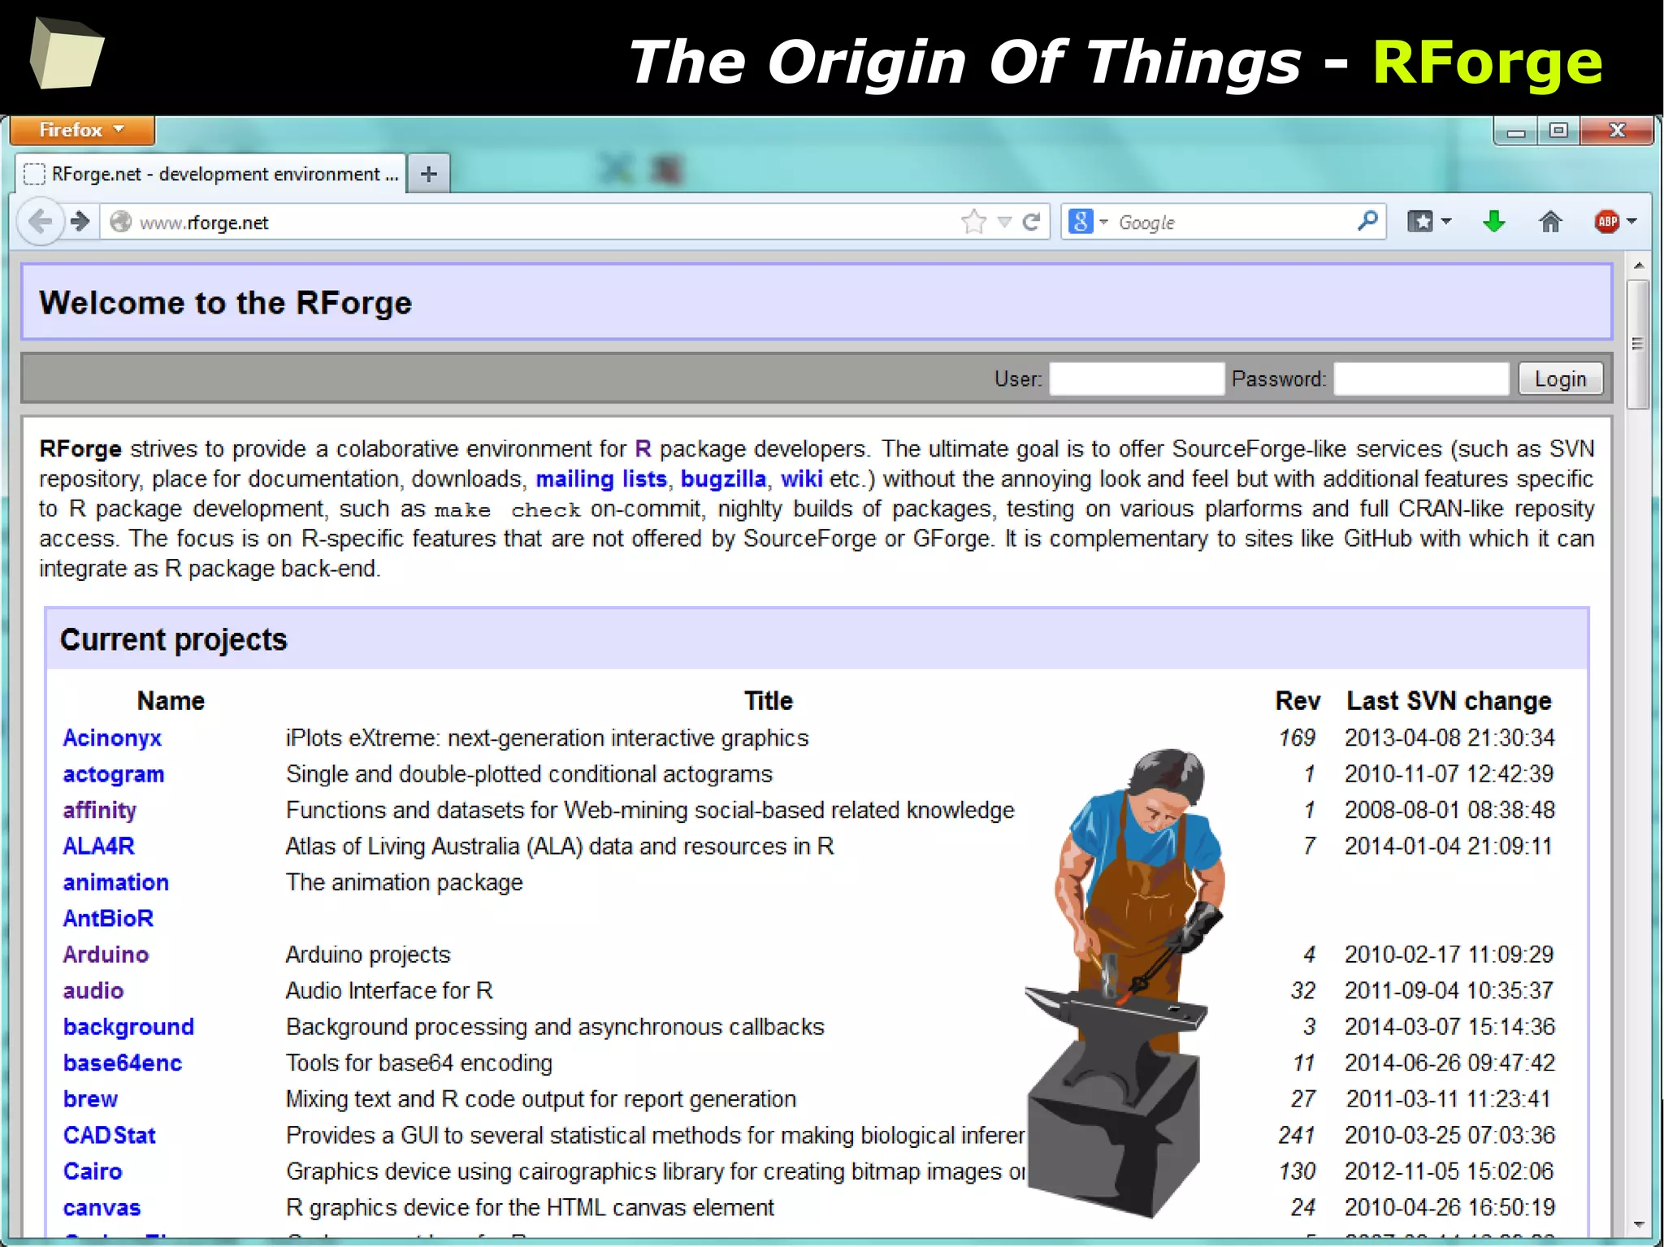Open the mailing lists link
Viewport: 1664px width, 1247px height.
(601, 478)
